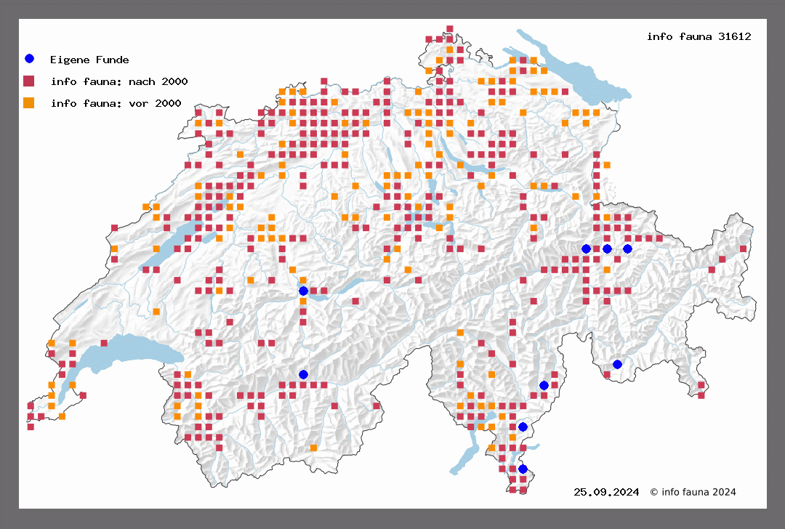Click Lake Constance in the northeast
The image size is (785, 529).
click(x=581, y=73)
